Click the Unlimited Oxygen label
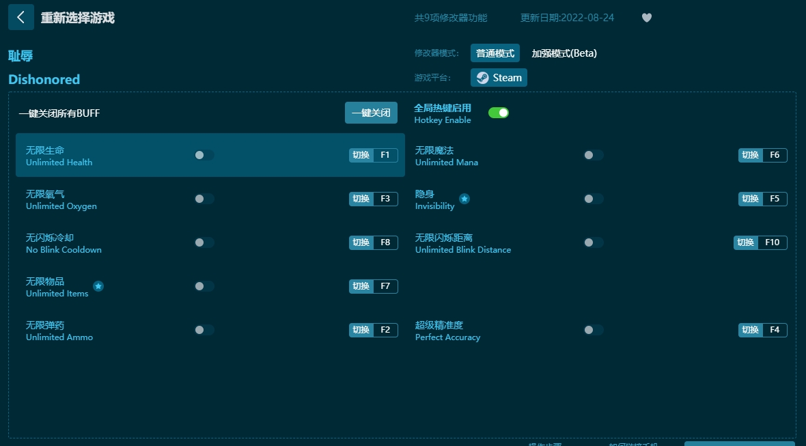The height and width of the screenshot is (446, 806). point(61,206)
